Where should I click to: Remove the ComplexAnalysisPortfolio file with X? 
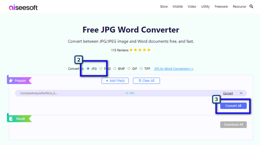[241, 93]
